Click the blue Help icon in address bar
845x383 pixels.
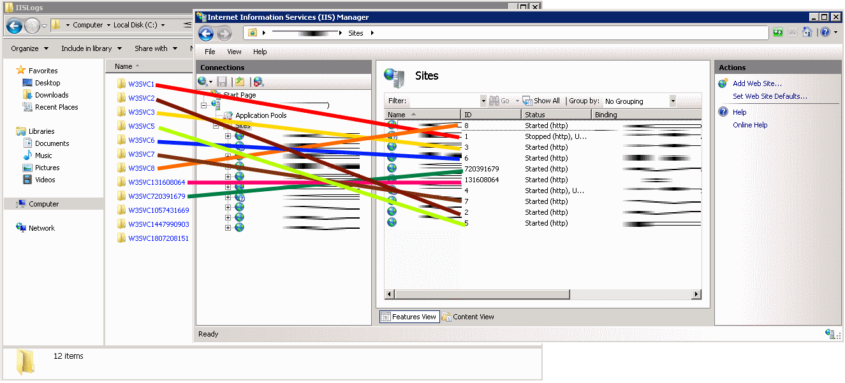(x=825, y=33)
